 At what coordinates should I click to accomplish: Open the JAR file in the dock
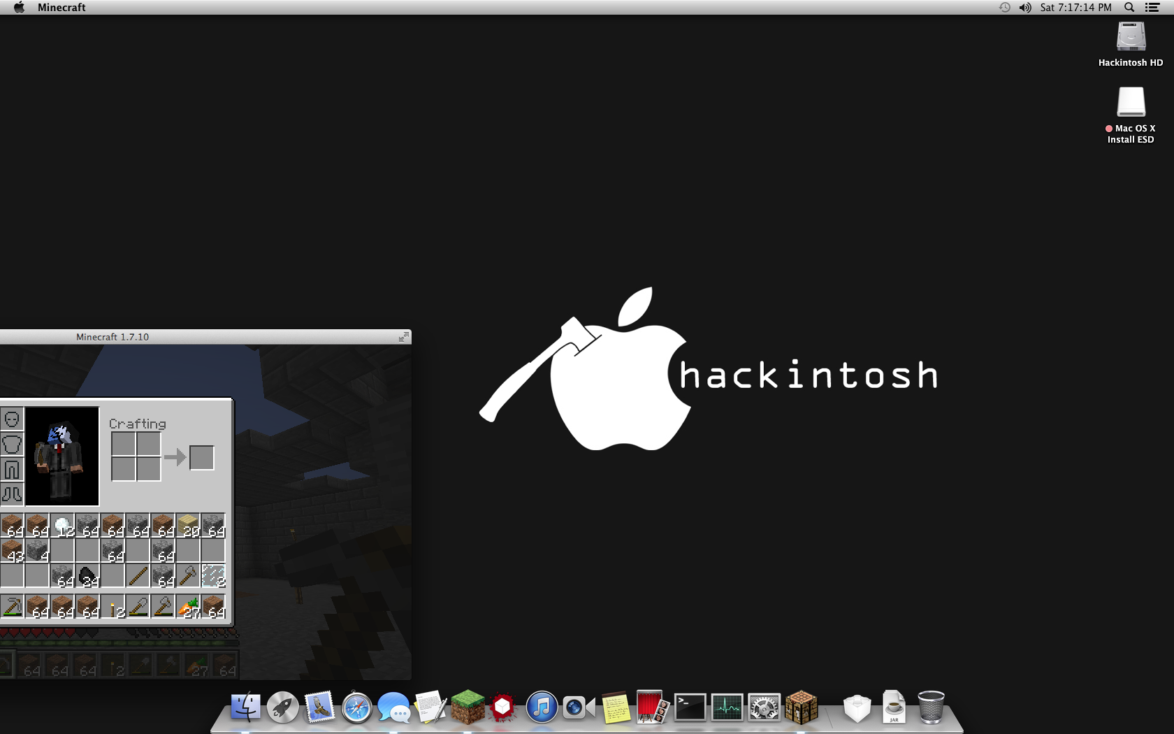coord(894,707)
